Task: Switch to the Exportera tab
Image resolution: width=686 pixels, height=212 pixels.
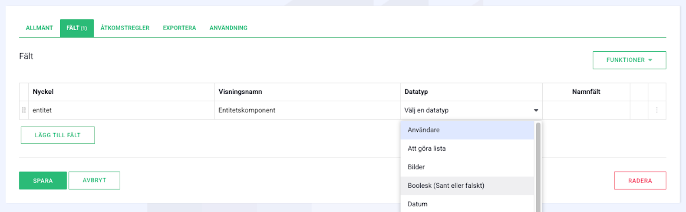Action: point(179,28)
